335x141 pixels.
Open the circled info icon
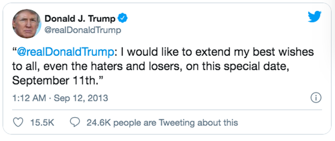click(x=316, y=99)
